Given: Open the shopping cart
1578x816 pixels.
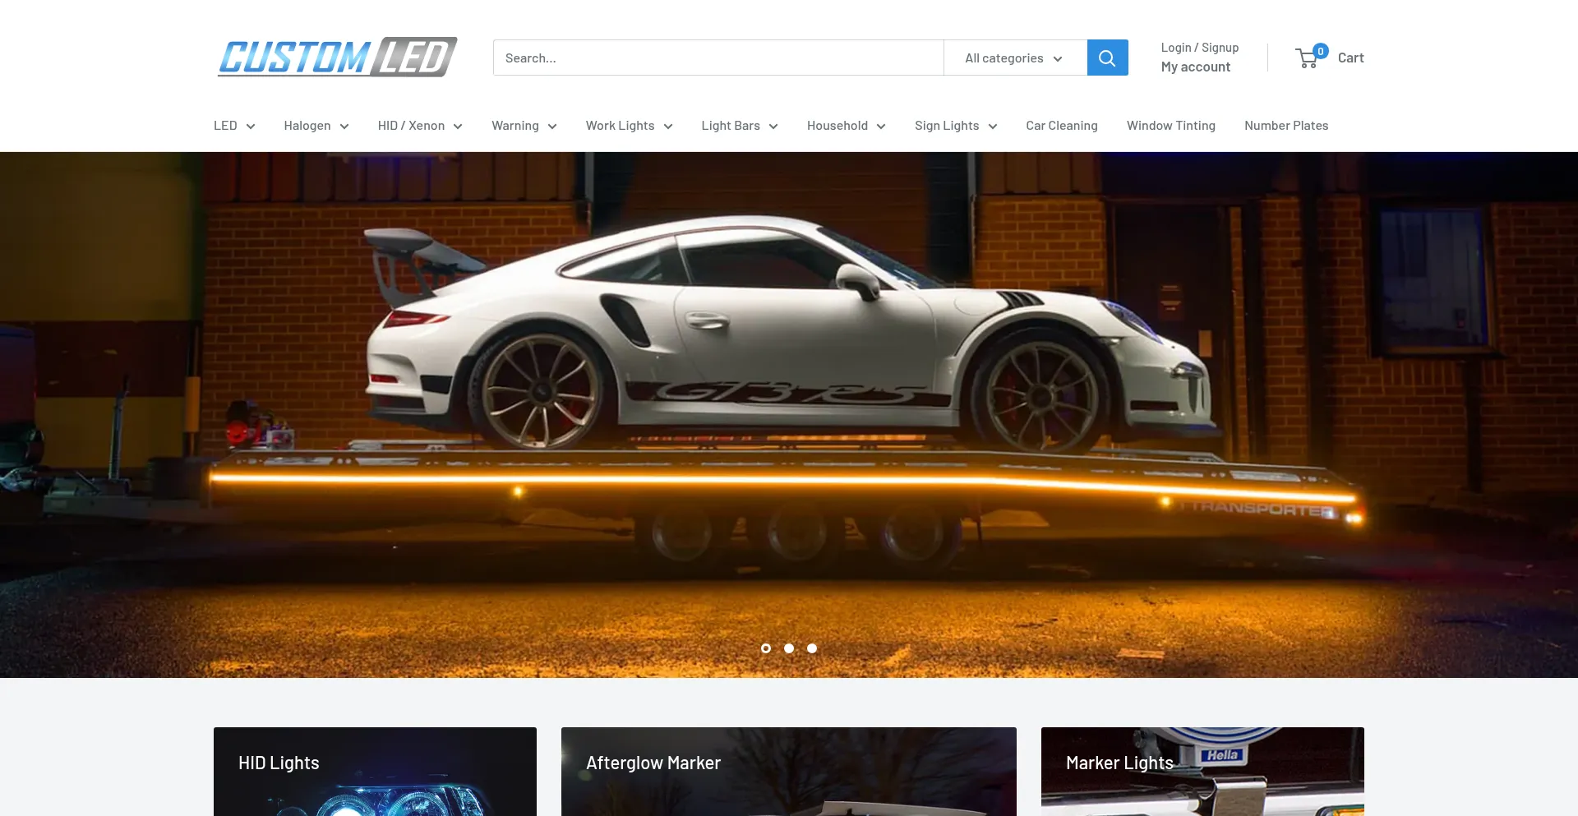Looking at the screenshot, I should pos(1330,58).
